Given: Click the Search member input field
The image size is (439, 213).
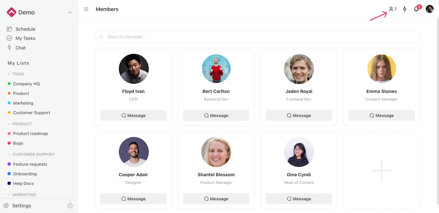Looking at the screenshot, I should 257,37.
